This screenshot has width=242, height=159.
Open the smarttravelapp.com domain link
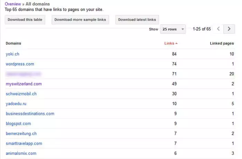tap(24, 143)
